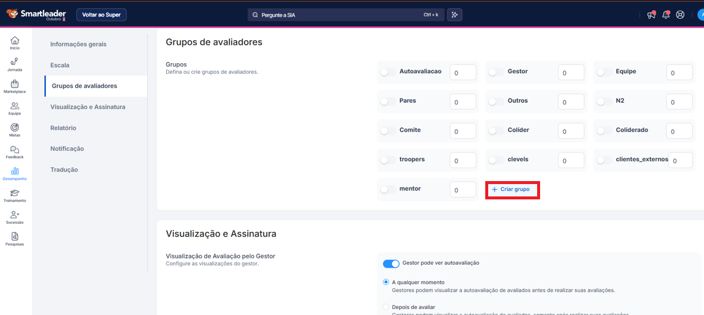Open the Escala settings section

[x=60, y=65]
